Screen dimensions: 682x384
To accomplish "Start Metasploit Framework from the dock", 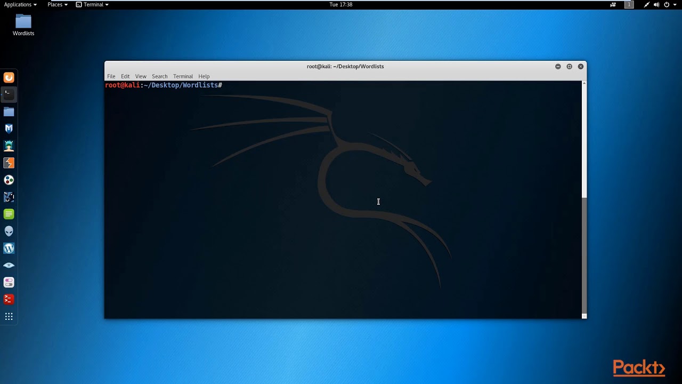I will 9,129.
